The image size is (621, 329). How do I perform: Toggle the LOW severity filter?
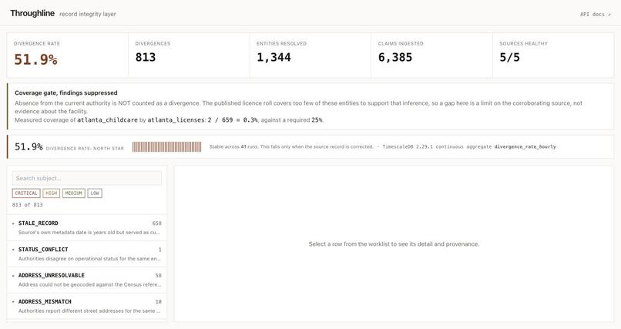[95, 193]
